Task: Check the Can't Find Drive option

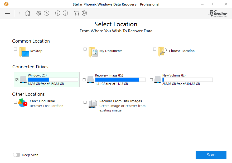Action: [x=15, y=102]
